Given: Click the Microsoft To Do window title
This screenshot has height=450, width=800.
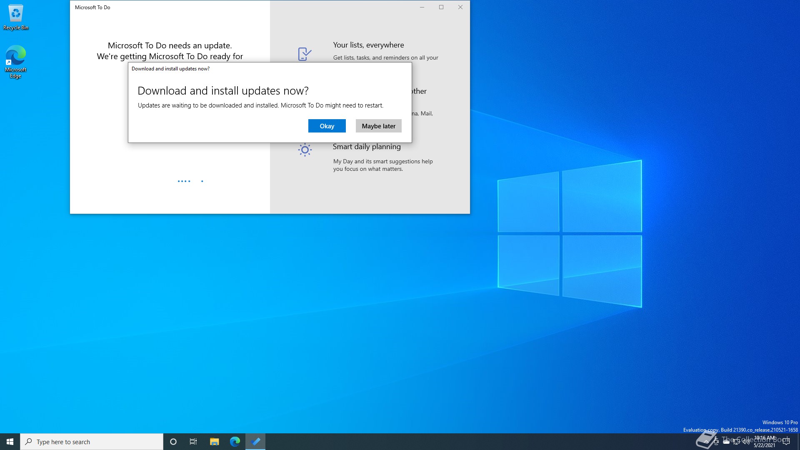Looking at the screenshot, I should [x=92, y=7].
